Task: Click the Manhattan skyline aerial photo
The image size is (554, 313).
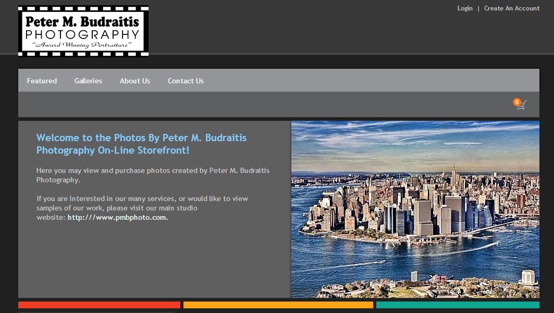Action: tap(415, 209)
